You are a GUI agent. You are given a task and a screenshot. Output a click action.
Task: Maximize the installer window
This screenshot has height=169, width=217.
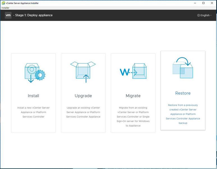[x=203, y=3]
